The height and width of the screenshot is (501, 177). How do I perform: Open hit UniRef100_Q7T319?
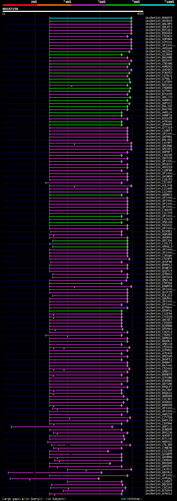click(159, 128)
